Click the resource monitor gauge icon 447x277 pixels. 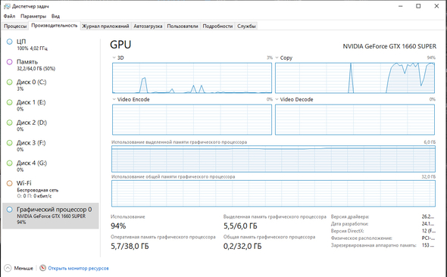pyautogui.click(x=42, y=268)
